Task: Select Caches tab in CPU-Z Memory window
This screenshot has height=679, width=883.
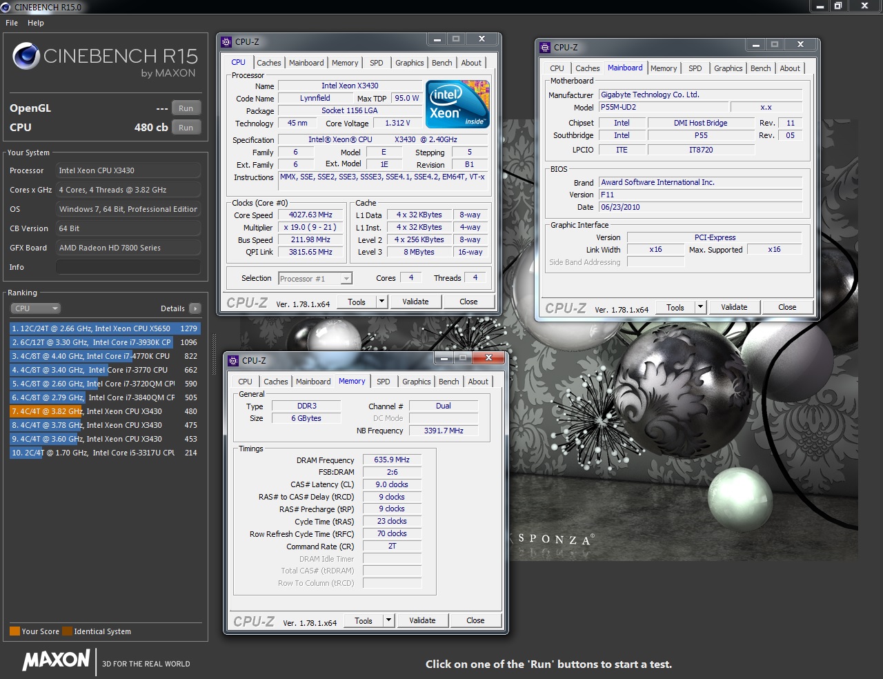Action: [x=276, y=382]
